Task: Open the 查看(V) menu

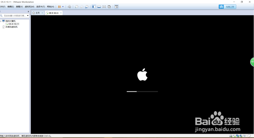Action: (x=19, y=7)
